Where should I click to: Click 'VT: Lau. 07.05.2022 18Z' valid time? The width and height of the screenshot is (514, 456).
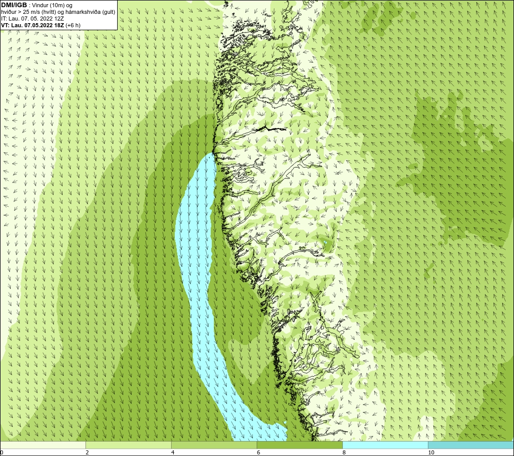[32, 25]
